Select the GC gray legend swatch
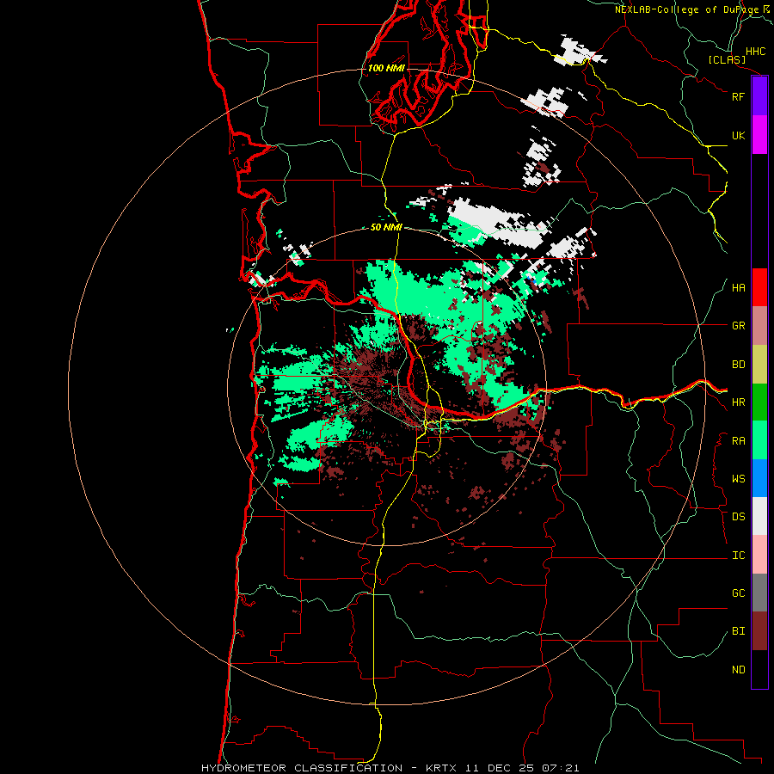The width and height of the screenshot is (774, 774). [759, 593]
